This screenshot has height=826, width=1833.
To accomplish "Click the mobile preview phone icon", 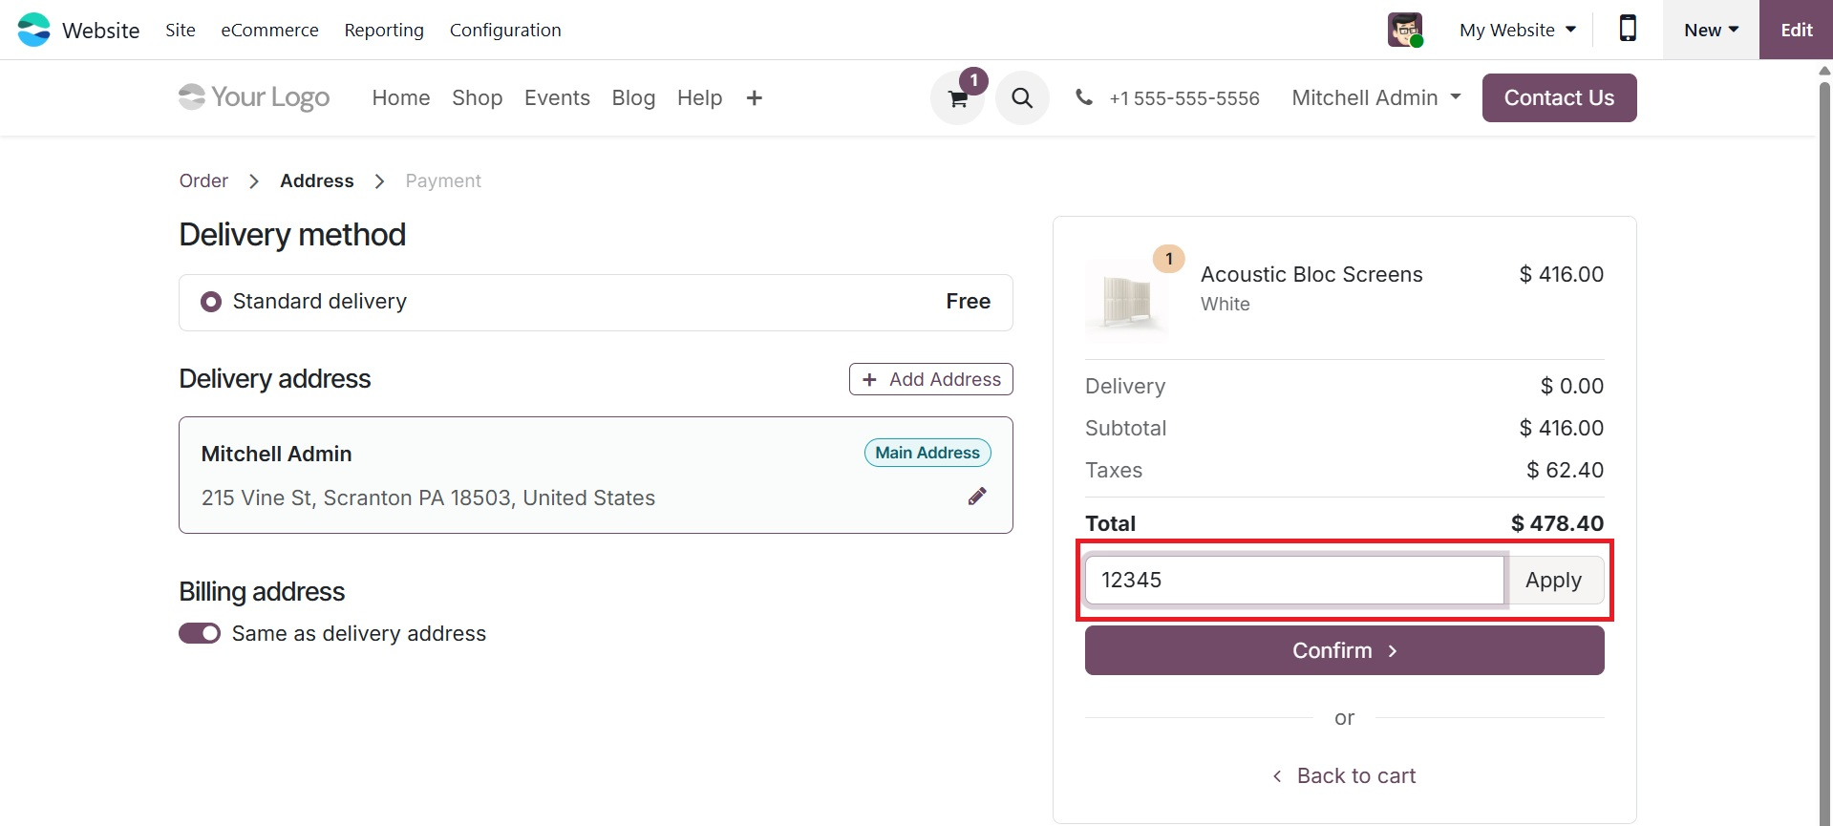I will [x=1628, y=30].
